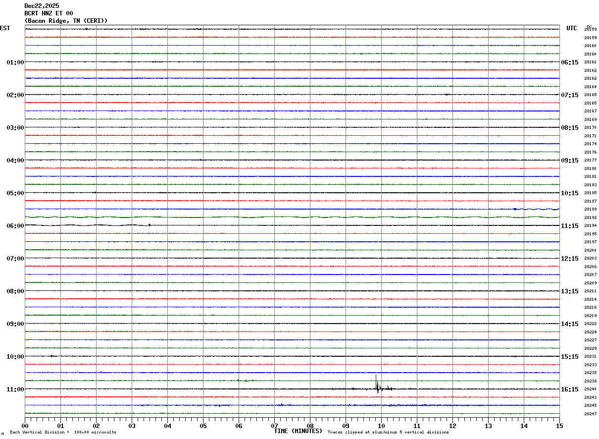Click the Bacon Ridge, TN (CERI) title
The image size is (599, 439).
tap(66, 21)
